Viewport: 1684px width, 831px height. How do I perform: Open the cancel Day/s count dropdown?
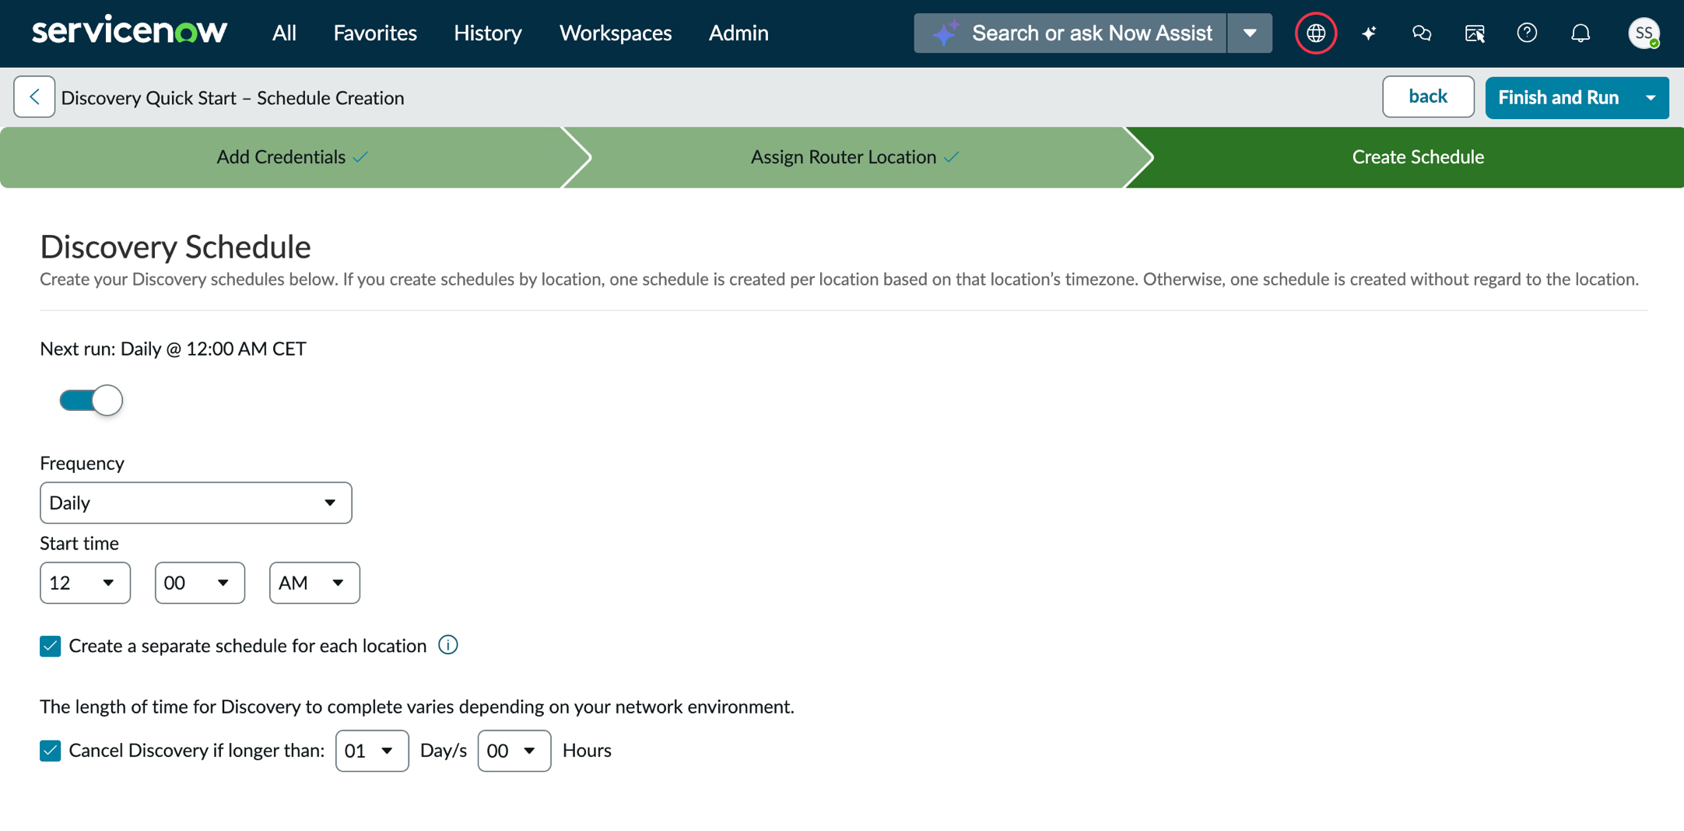(372, 751)
